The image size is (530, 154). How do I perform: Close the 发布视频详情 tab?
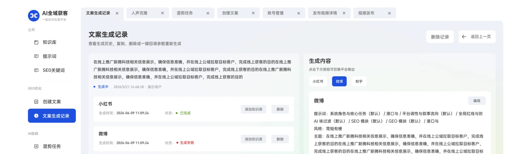pyautogui.click(x=344, y=13)
